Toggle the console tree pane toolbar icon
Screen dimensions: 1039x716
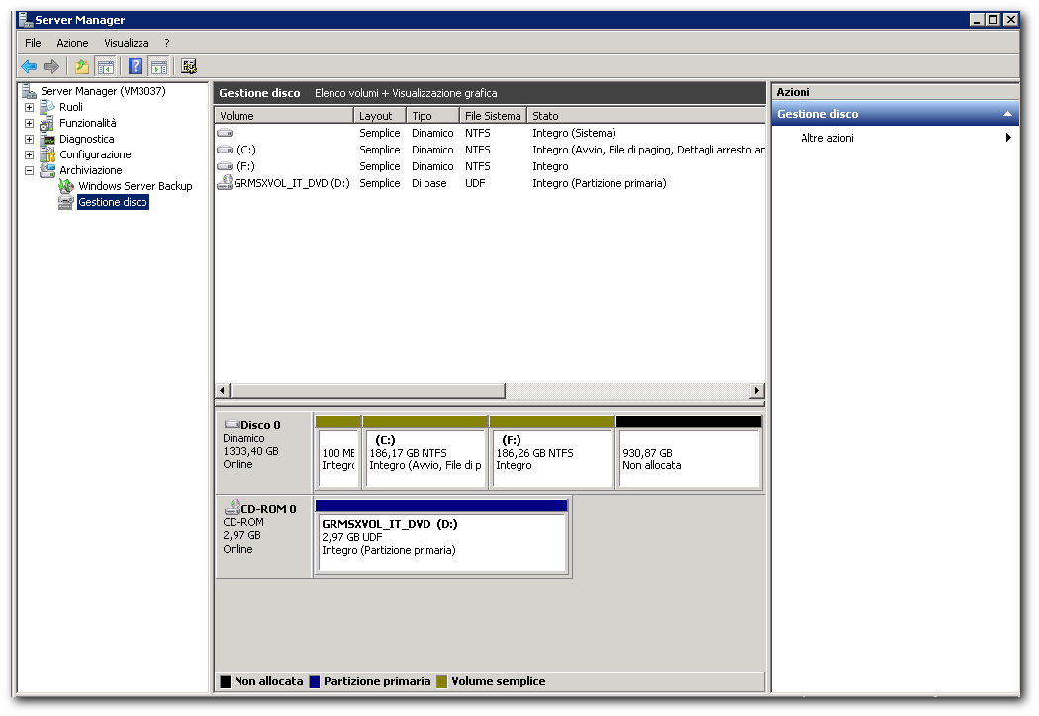click(105, 66)
